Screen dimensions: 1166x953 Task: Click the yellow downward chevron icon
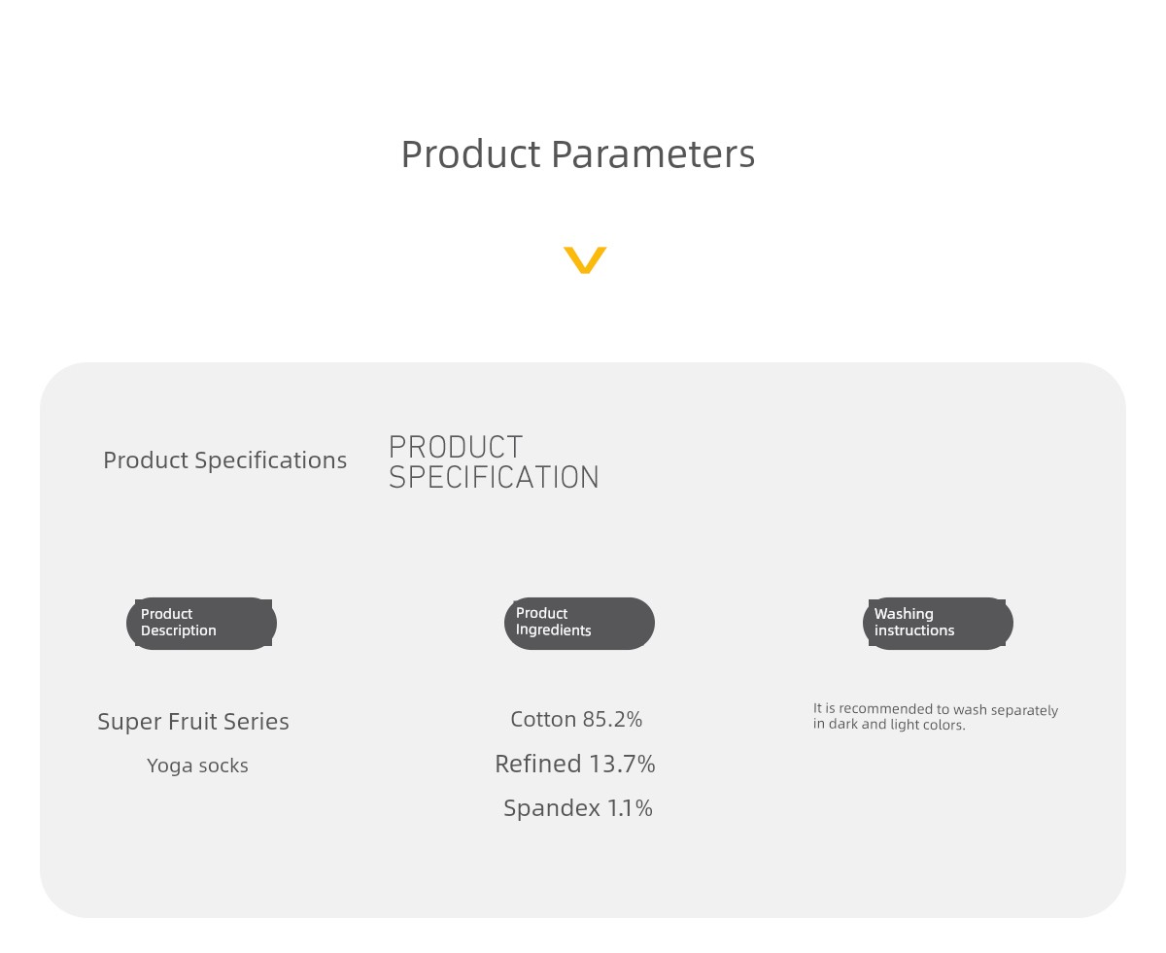(x=585, y=260)
